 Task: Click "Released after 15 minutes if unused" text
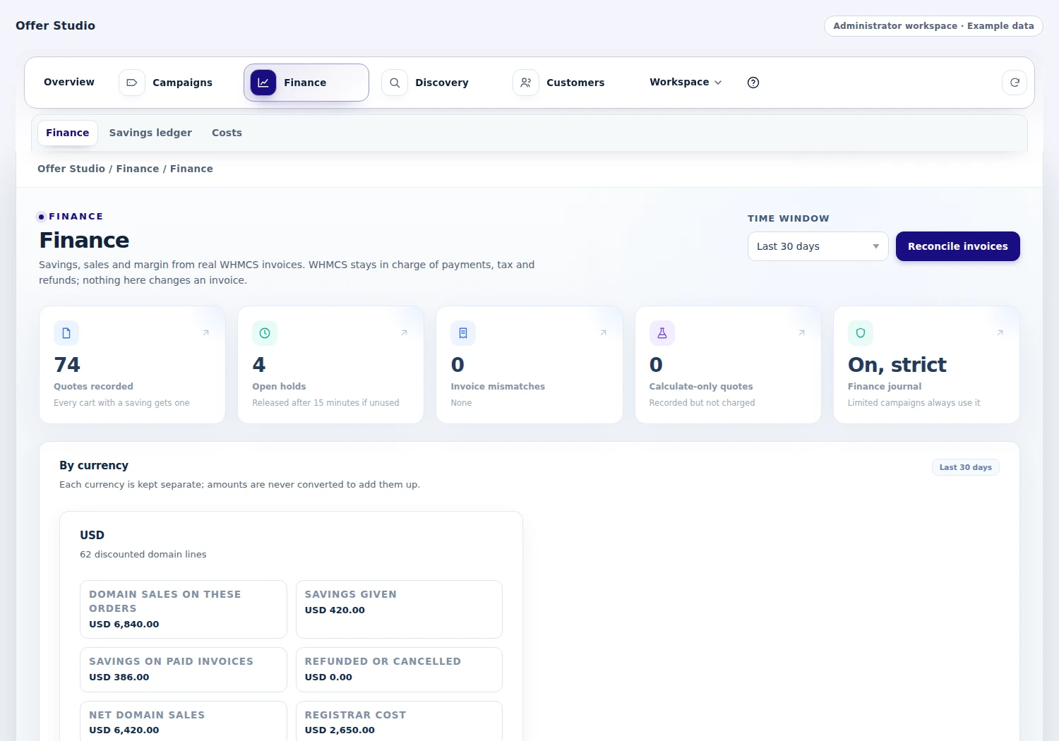pyautogui.click(x=325, y=403)
